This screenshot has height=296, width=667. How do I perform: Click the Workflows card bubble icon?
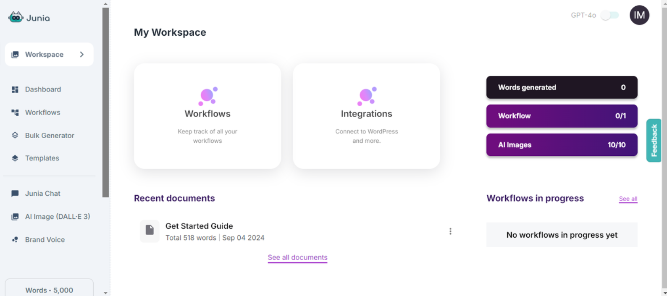tap(207, 96)
